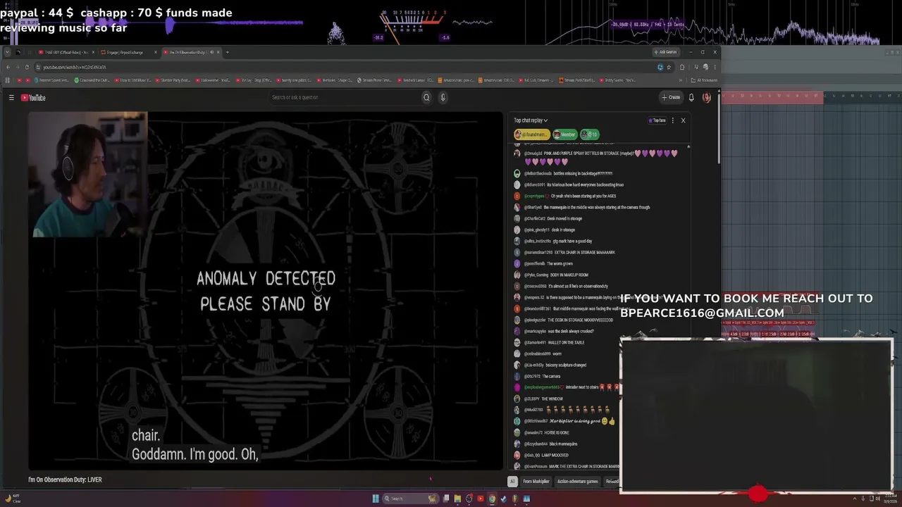Click chat message 'WALLET ON THE TABLE'
902x507 pixels.
[565, 342]
